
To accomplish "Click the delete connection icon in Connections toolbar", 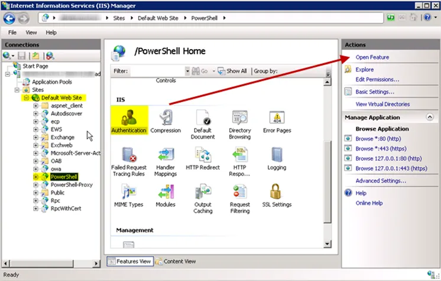I will 50,56.
